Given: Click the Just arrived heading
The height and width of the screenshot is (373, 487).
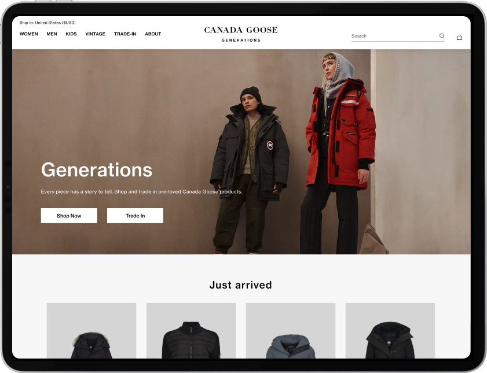Looking at the screenshot, I should (241, 285).
